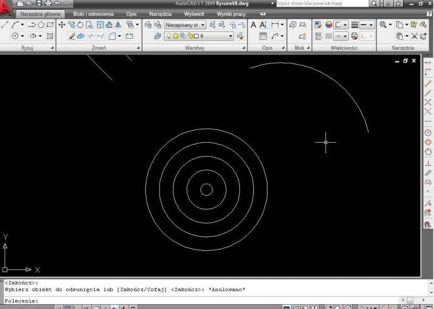Screen dimensions: 434x309
Task: Select the Rotate tool icon
Action: point(80,25)
